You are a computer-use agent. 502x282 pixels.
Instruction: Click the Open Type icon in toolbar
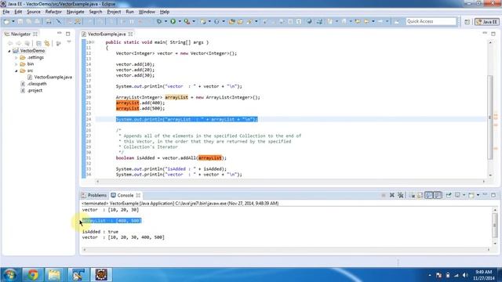point(232,21)
